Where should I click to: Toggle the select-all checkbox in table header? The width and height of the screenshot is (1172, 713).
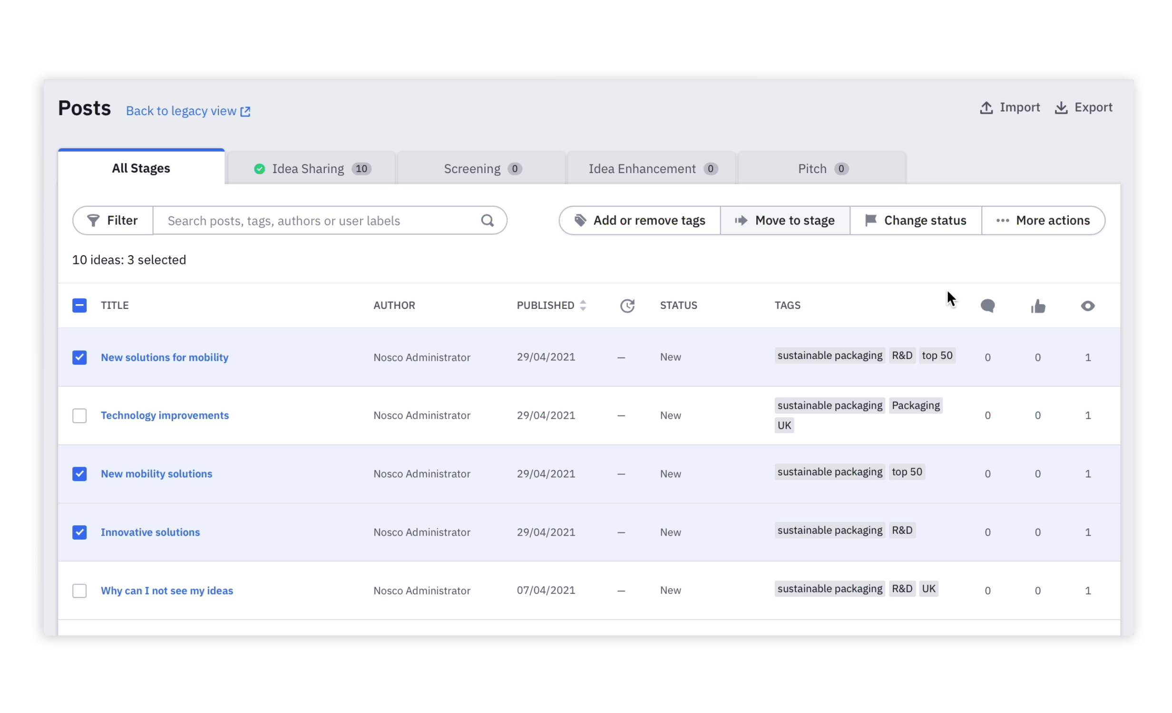click(79, 306)
